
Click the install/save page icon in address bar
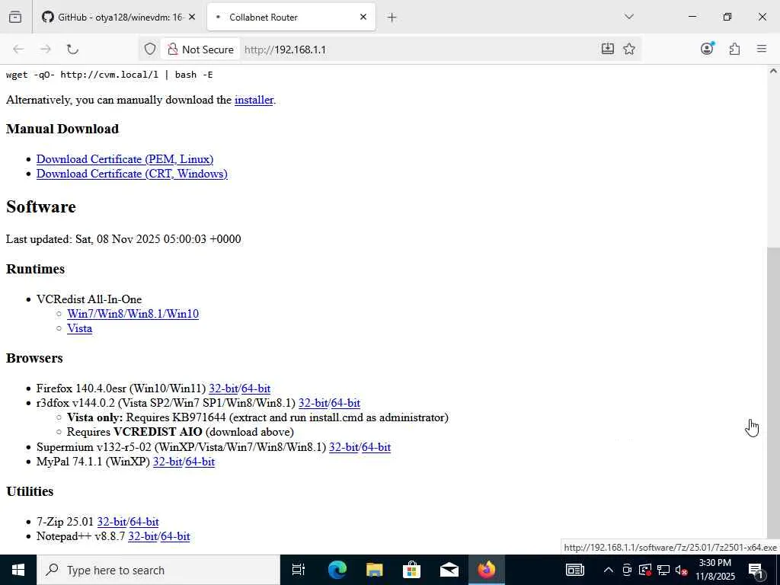(607, 49)
